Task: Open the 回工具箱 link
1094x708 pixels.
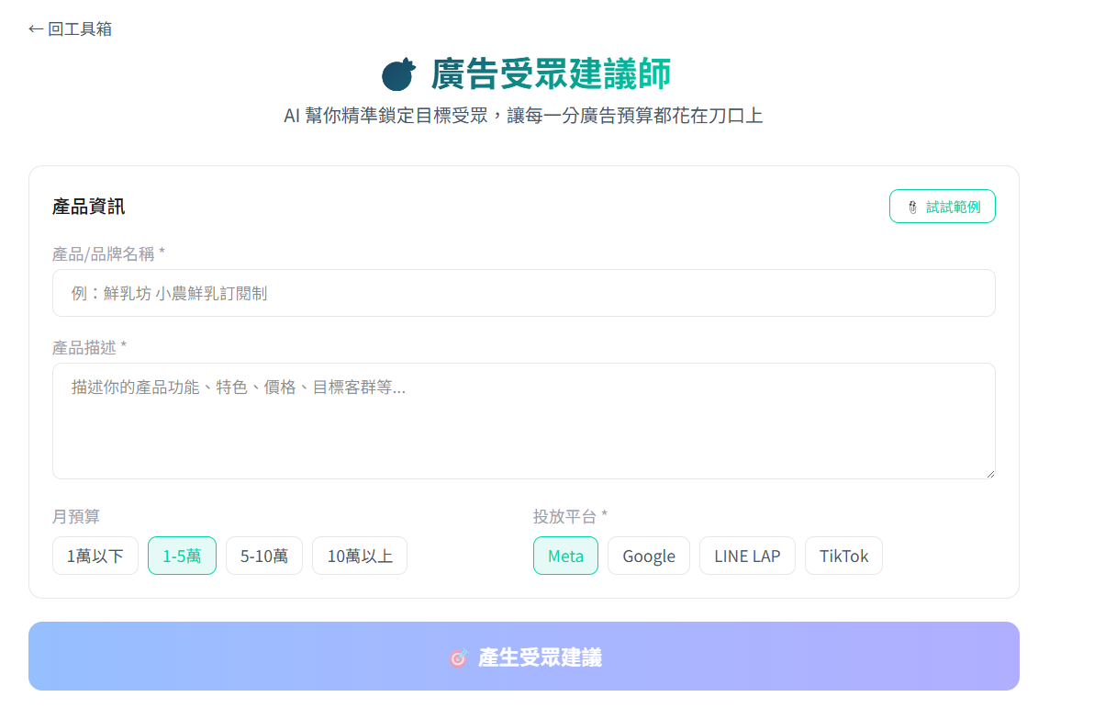Action: 70,28
